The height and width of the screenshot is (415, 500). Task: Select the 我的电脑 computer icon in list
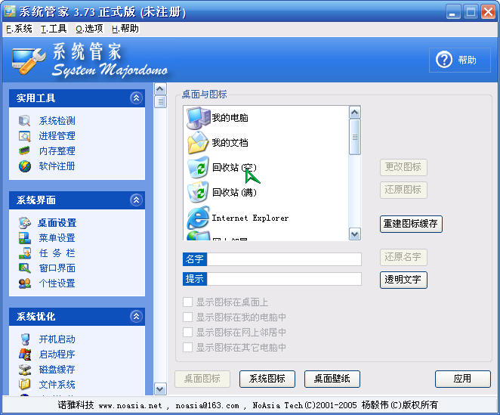click(198, 118)
